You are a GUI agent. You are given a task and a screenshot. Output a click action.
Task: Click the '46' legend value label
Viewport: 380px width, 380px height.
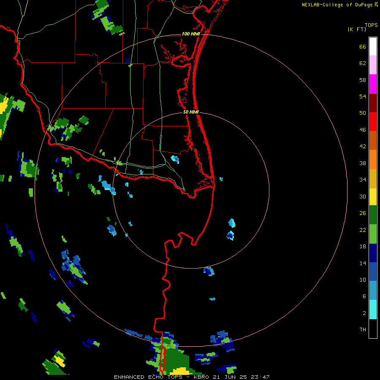(363, 130)
